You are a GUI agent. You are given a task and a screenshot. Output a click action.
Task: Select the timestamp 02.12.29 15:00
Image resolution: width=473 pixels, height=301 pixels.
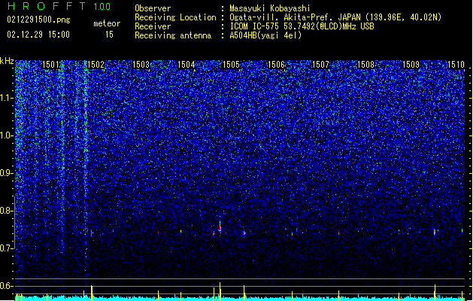click(x=38, y=35)
